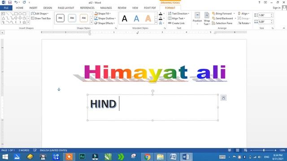287x161 pixels.
Task: Click Bring Forward
Action: [222, 13]
